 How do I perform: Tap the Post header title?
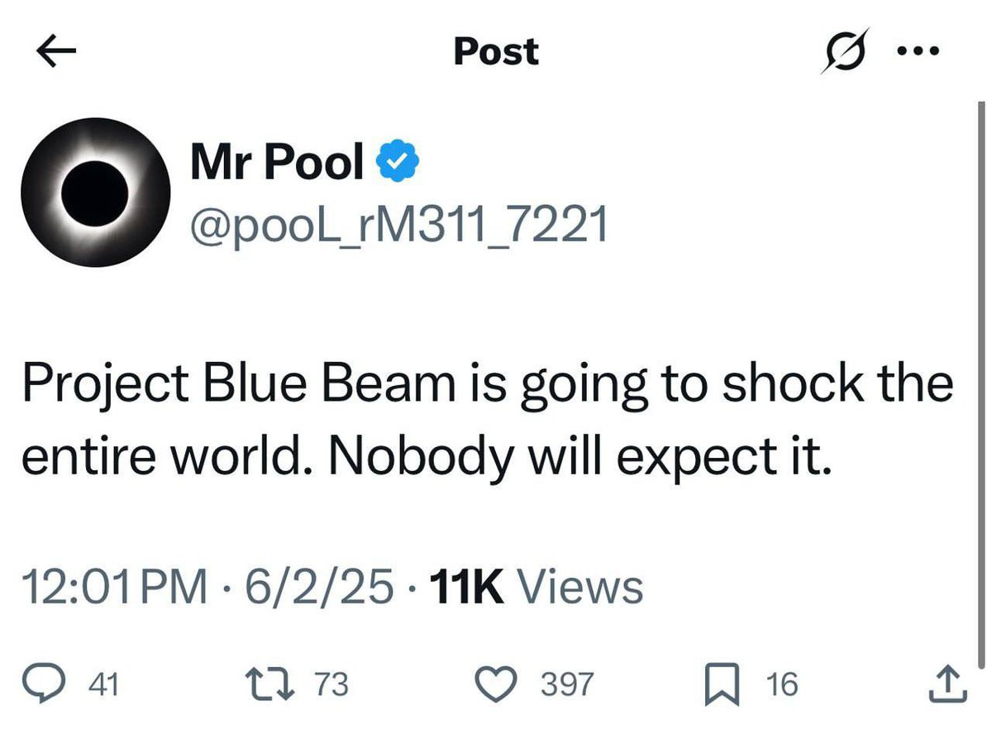coord(496,52)
